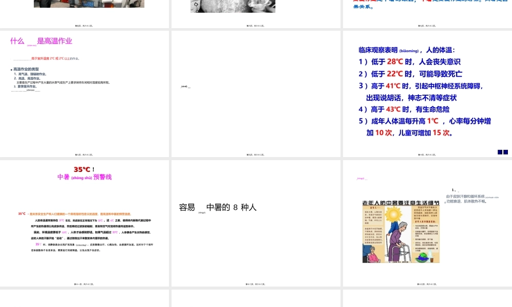Select the red "35℃" text on the preheat slide
This screenshot has width=512, height=307.
(x=22, y=214)
